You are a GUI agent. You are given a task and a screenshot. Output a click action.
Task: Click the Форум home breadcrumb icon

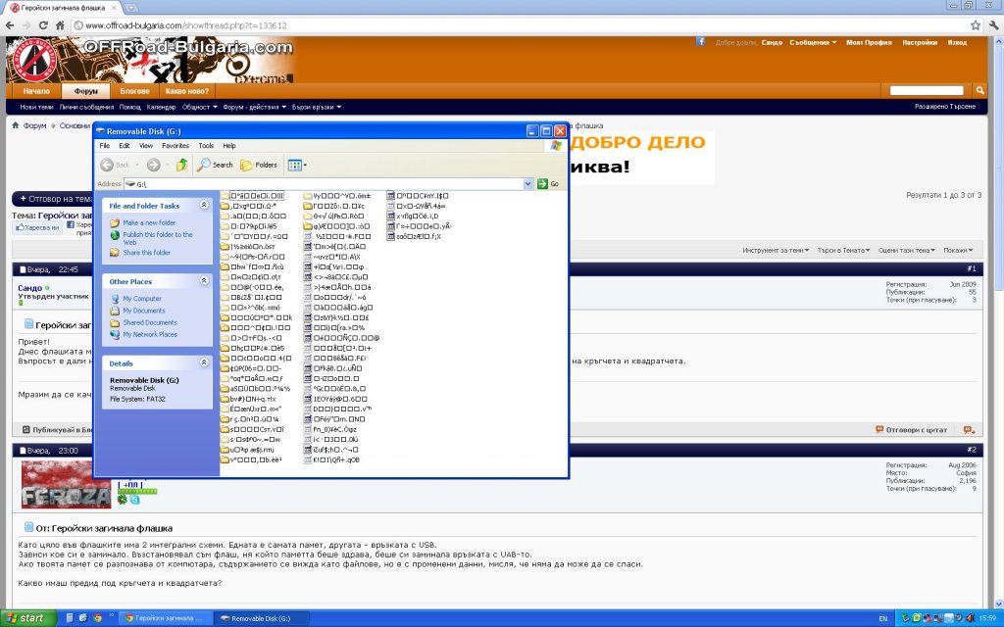tap(16, 125)
